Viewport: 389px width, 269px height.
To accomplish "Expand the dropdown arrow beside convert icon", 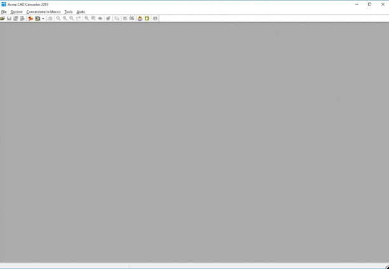I will coord(43,18).
